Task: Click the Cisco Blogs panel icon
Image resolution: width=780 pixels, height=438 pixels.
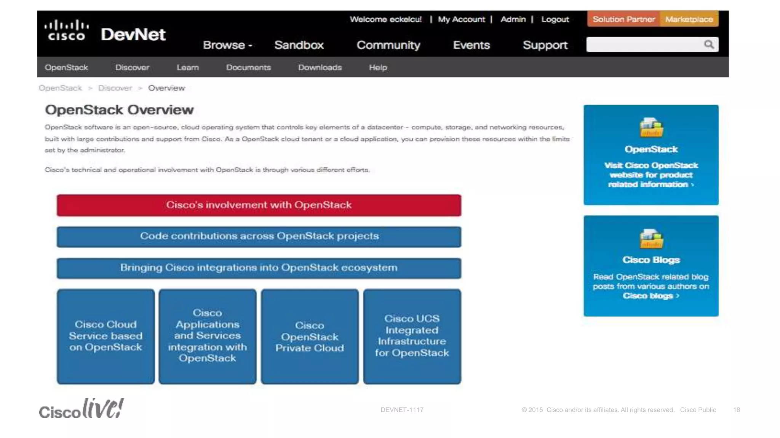Action: tap(651, 238)
